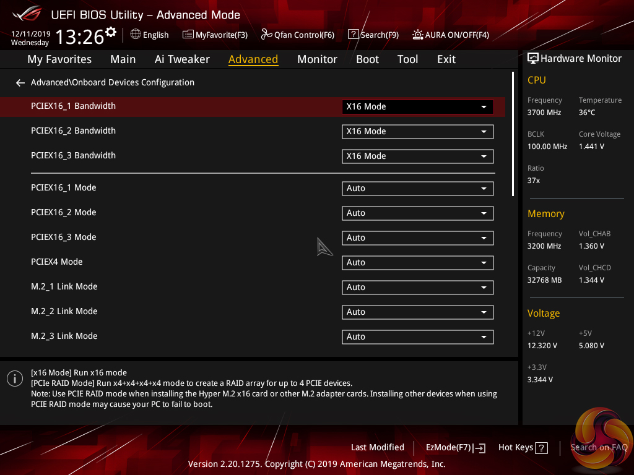Click the Vol_CHCD value 1.344 V
Screen dimensions: 634x475
(591, 280)
